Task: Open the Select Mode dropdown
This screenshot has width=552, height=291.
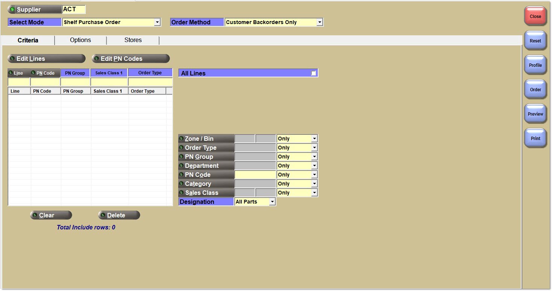Action: pyautogui.click(x=157, y=23)
